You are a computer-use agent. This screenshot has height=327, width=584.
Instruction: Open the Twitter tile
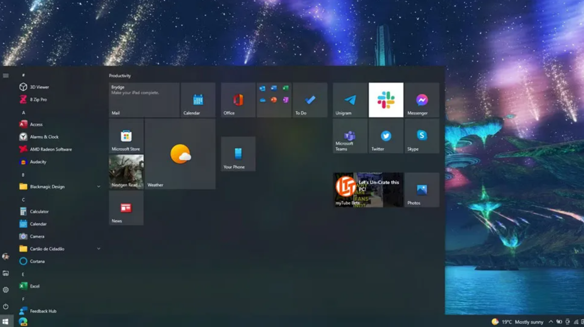coord(386,136)
